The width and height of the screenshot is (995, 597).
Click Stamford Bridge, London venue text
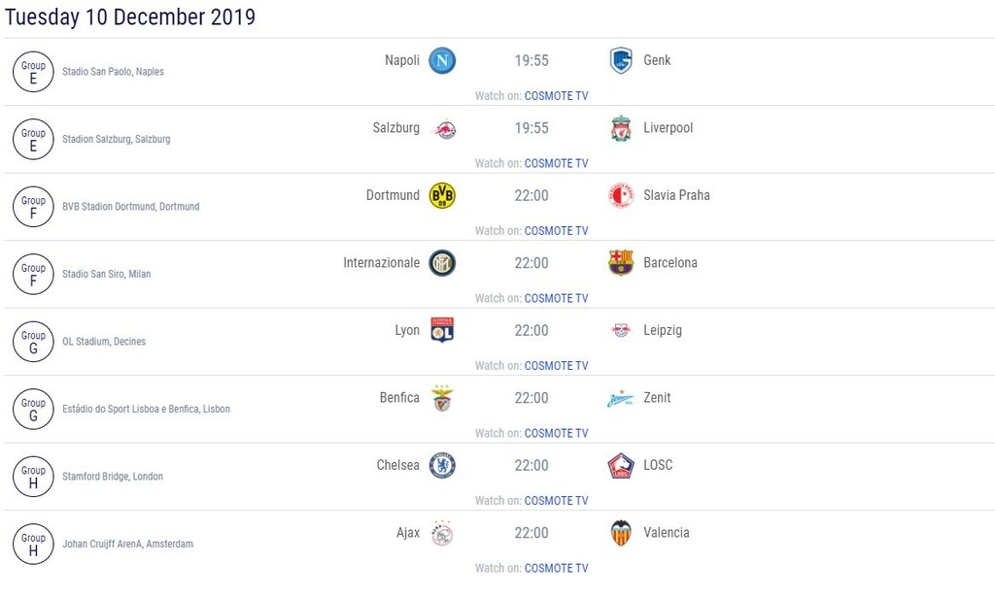pos(113,477)
